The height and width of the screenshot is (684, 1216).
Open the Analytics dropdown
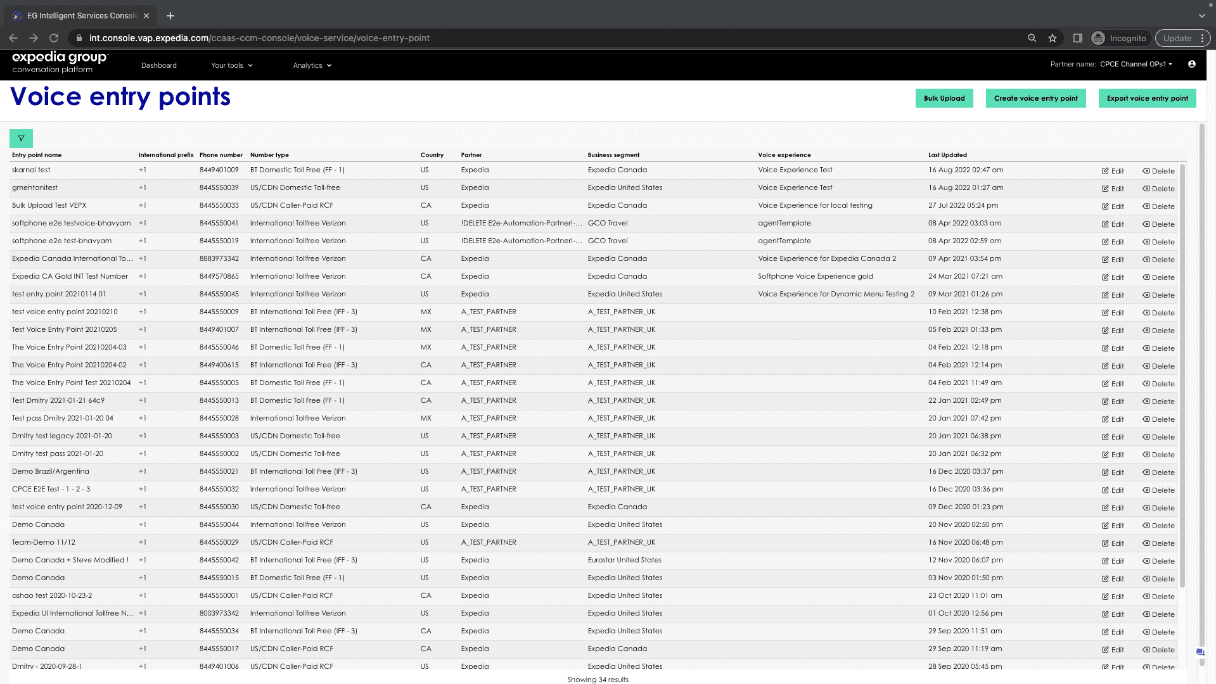click(x=312, y=65)
